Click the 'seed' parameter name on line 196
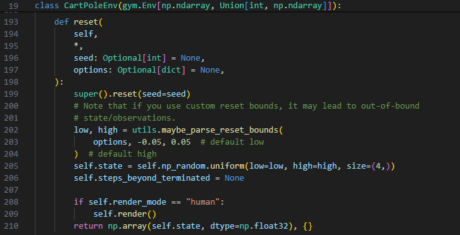Screen dimensions: 460x235 click(84, 58)
